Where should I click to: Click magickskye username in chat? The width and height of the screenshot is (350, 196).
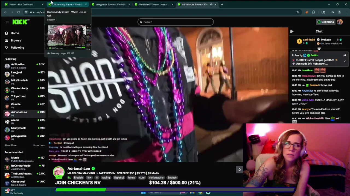click(309, 76)
